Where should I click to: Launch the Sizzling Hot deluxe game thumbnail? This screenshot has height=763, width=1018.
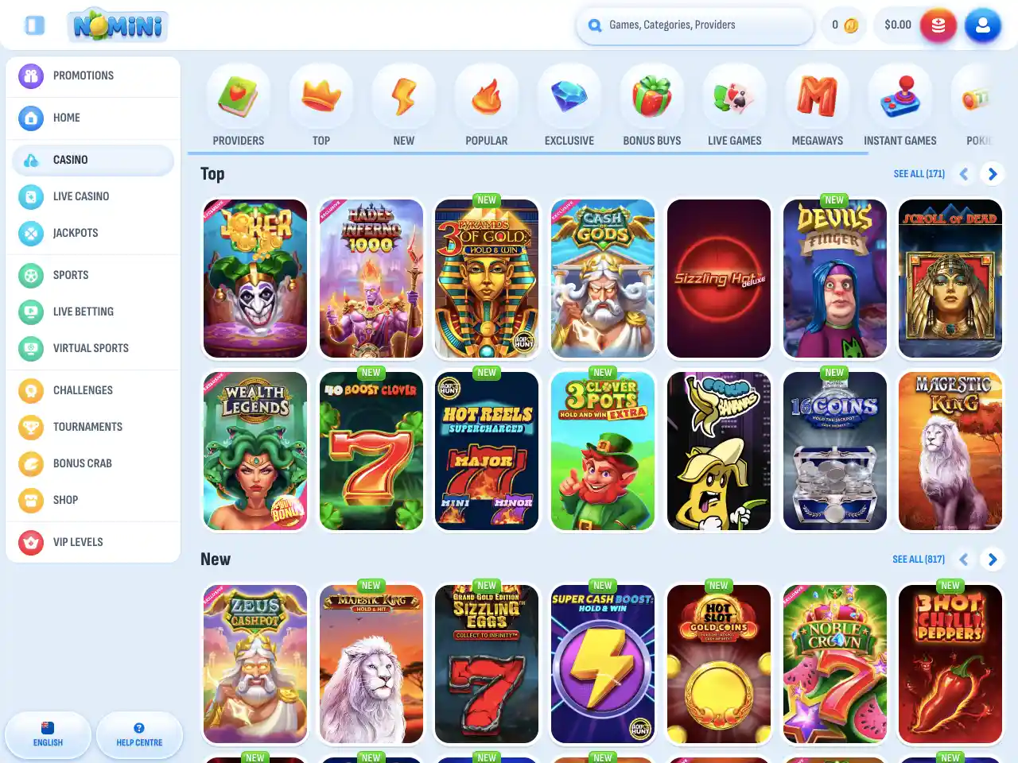[x=719, y=279]
